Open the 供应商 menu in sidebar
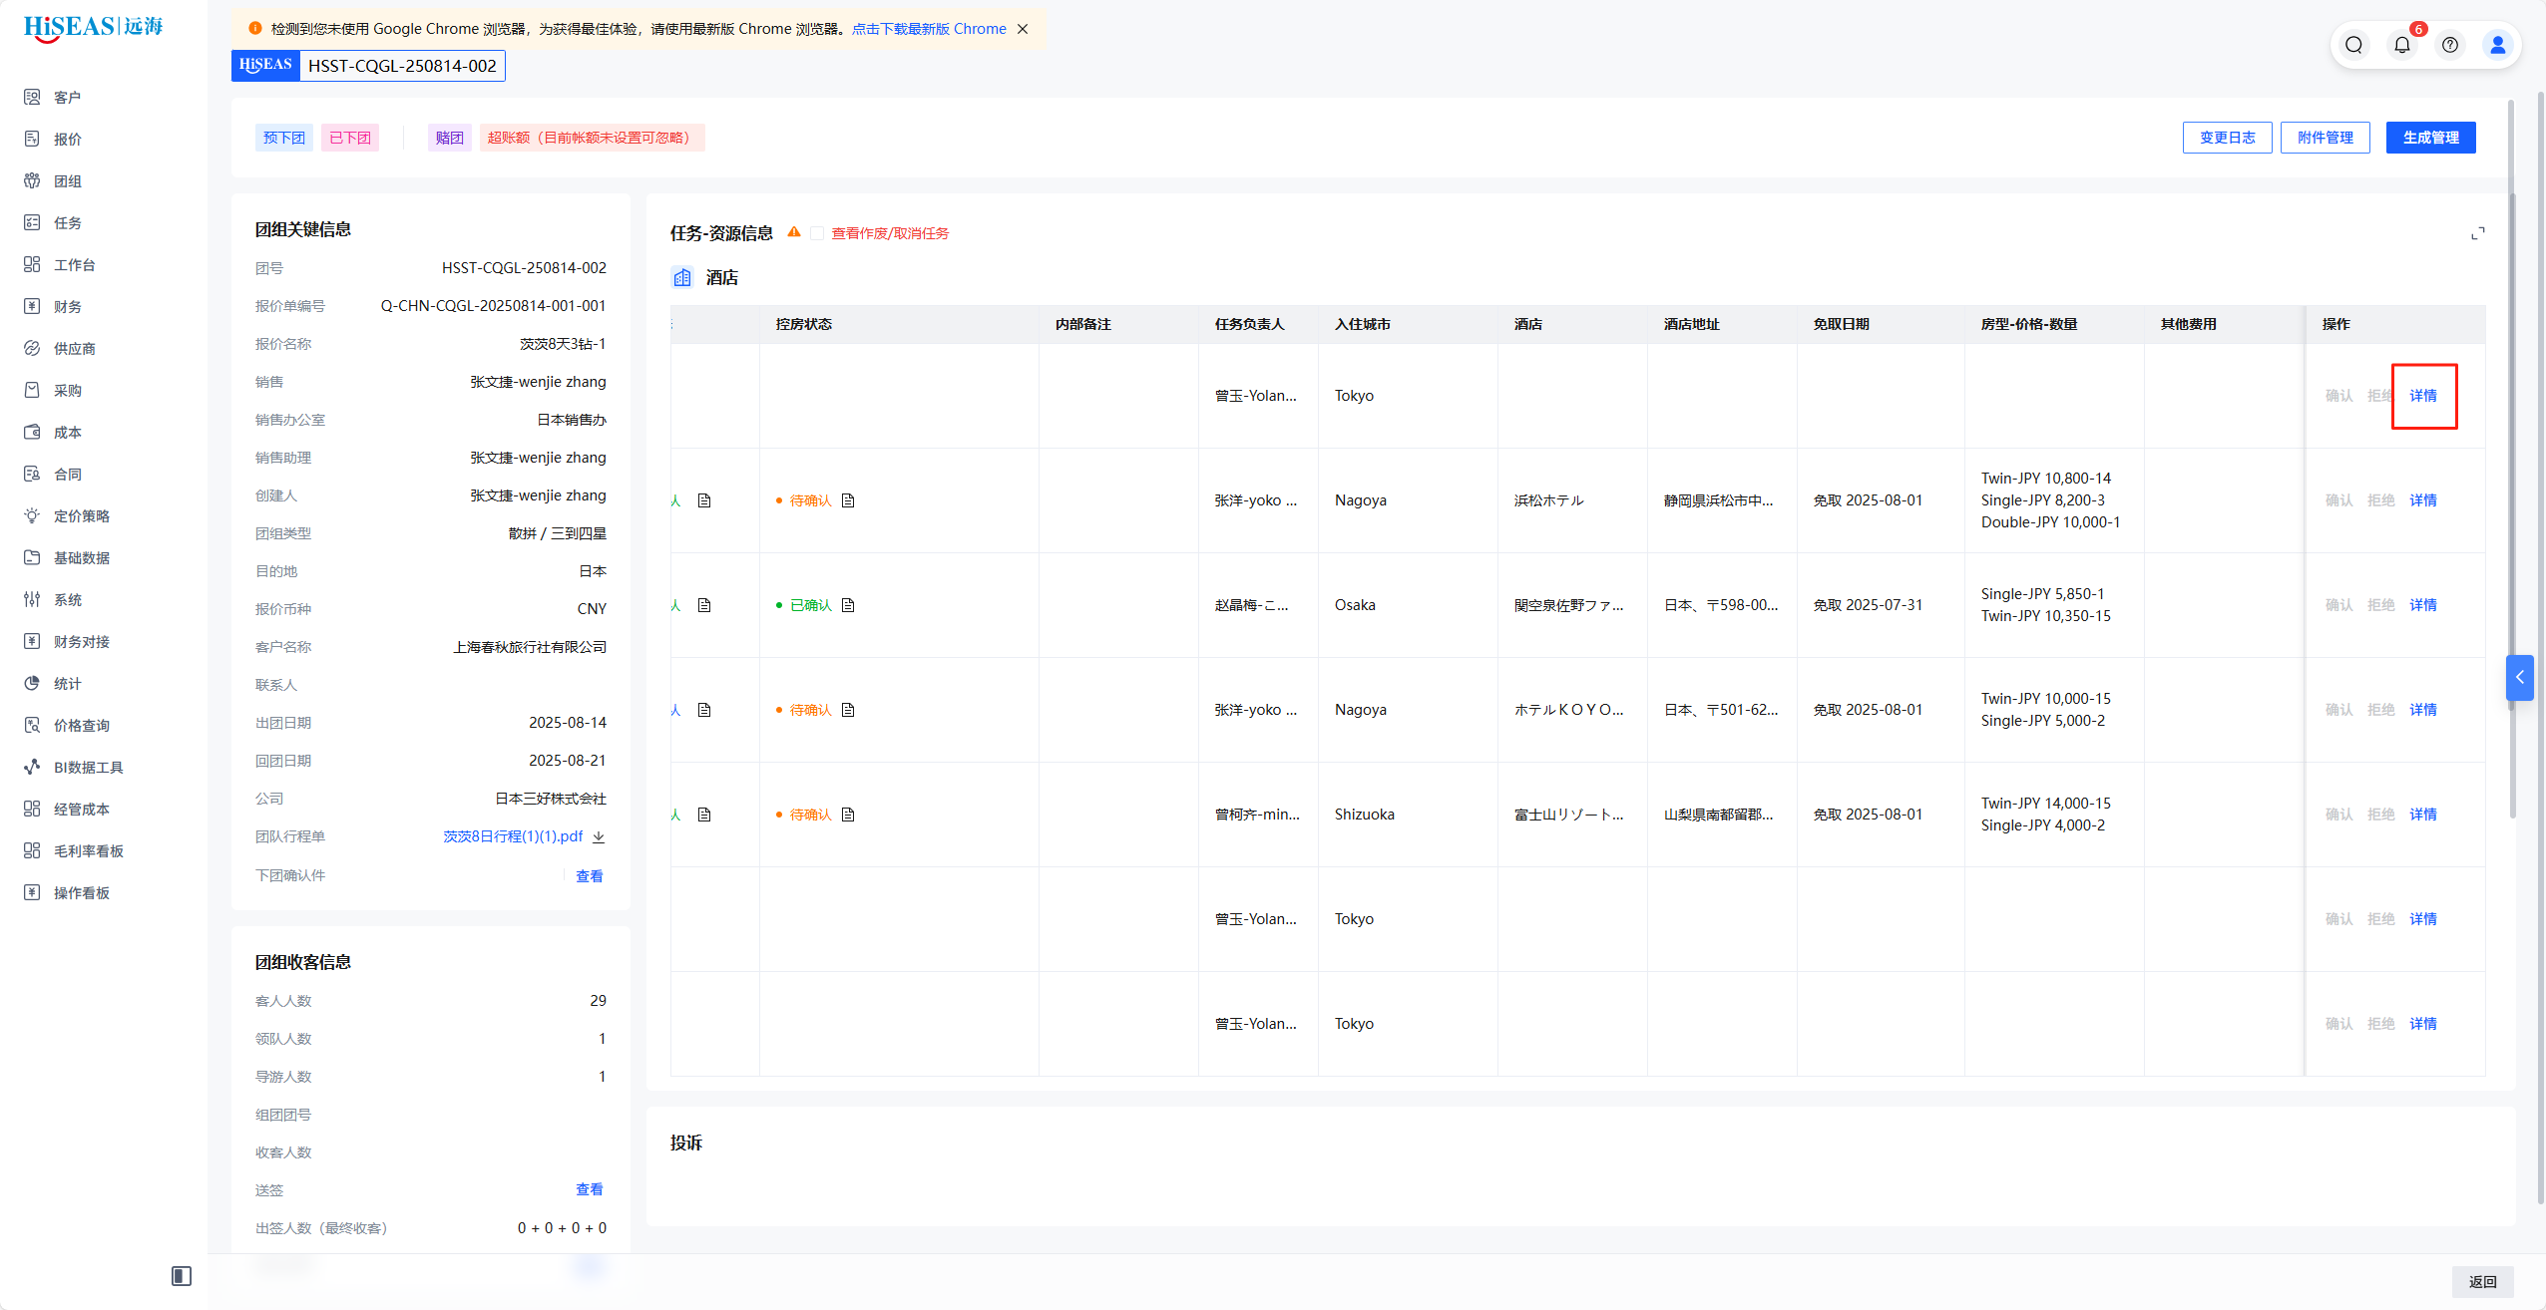 (x=75, y=349)
